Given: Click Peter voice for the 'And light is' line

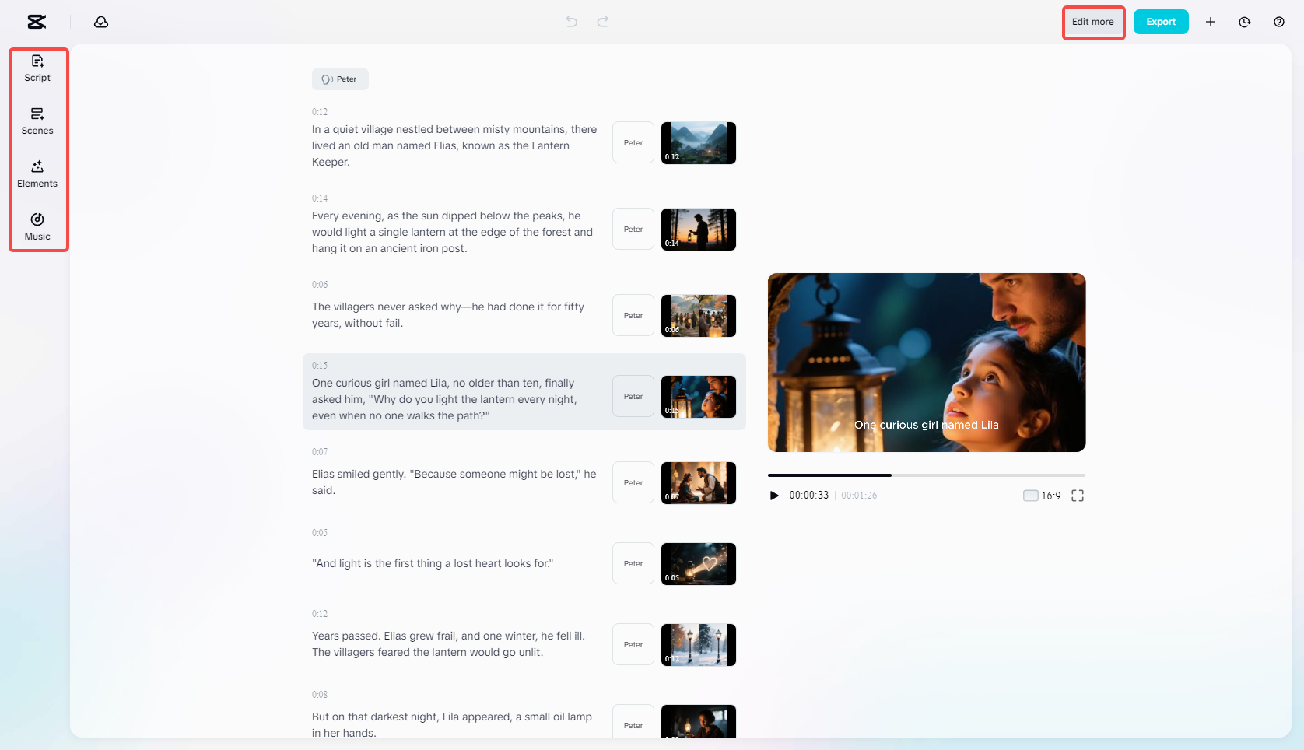Looking at the screenshot, I should point(633,564).
